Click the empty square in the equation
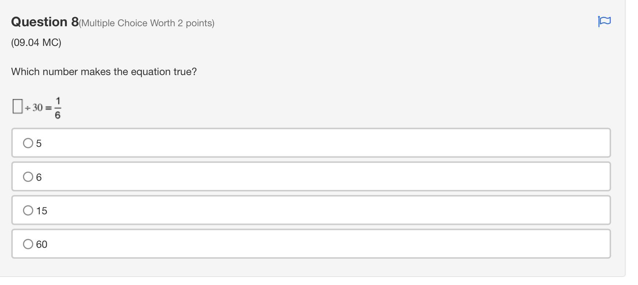Screen dimensions: 638x285 (x=17, y=106)
